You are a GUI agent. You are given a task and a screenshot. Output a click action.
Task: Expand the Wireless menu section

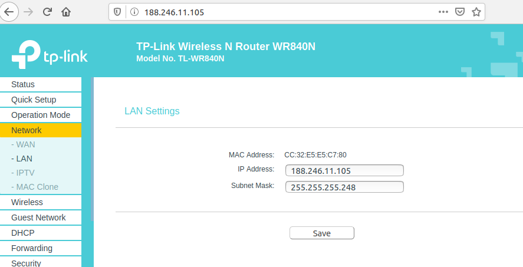(27, 202)
